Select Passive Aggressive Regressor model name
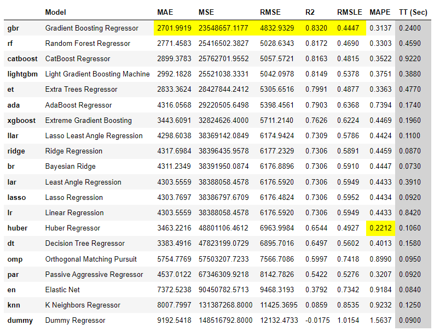This screenshot has width=434, height=331. click(x=94, y=274)
